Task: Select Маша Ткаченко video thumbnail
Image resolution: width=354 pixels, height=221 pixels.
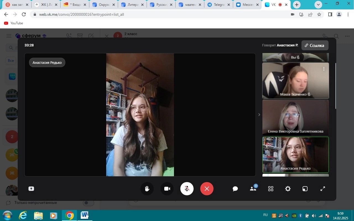Action: point(295,80)
